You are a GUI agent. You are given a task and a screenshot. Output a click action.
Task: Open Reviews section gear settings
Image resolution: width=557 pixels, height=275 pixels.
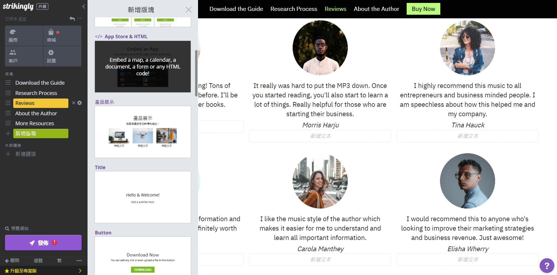(80, 103)
